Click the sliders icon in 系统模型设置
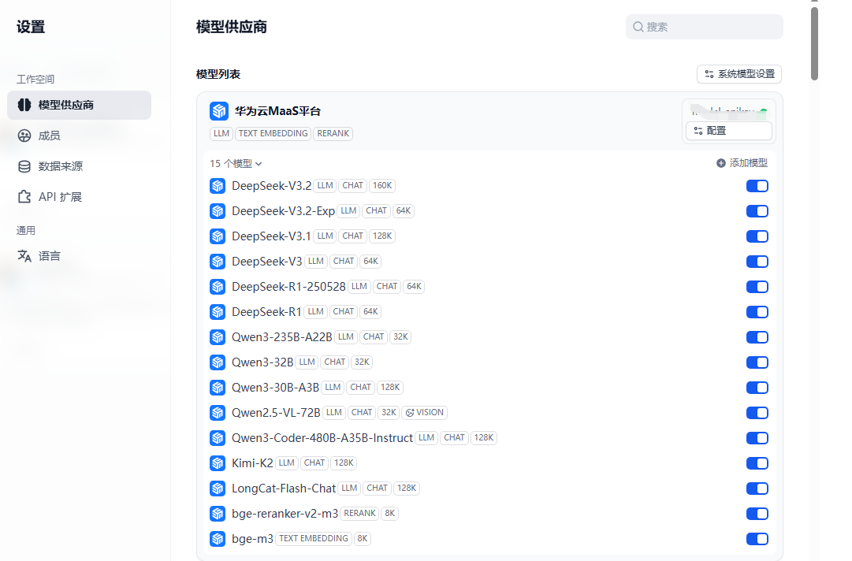The image size is (852, 561). [709, 74]
